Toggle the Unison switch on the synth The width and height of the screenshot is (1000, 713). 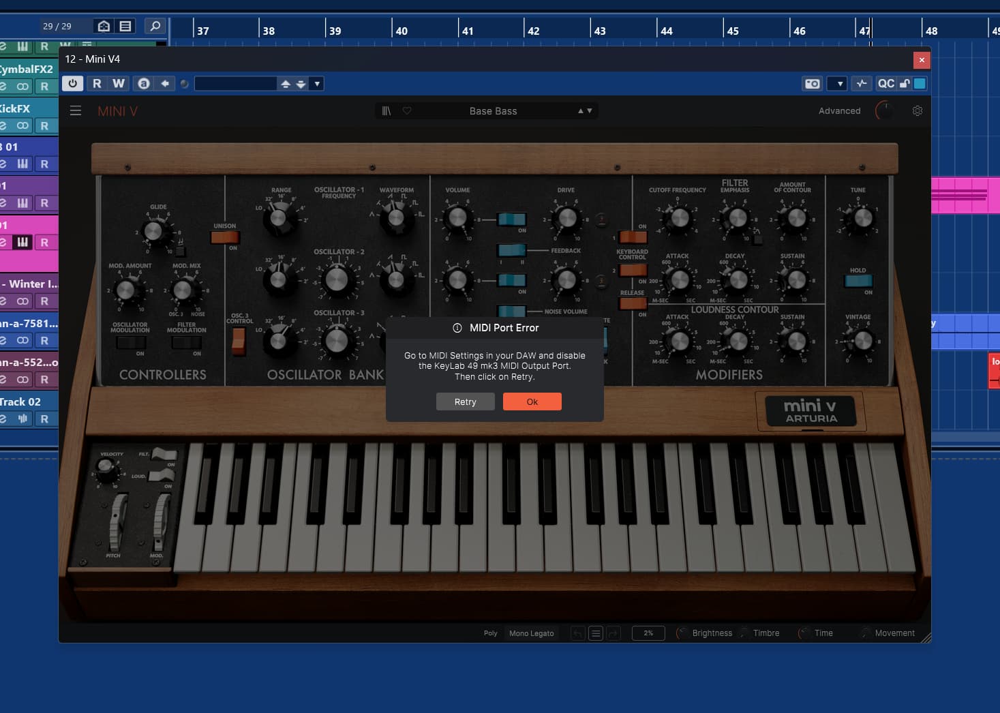[225, 237]
